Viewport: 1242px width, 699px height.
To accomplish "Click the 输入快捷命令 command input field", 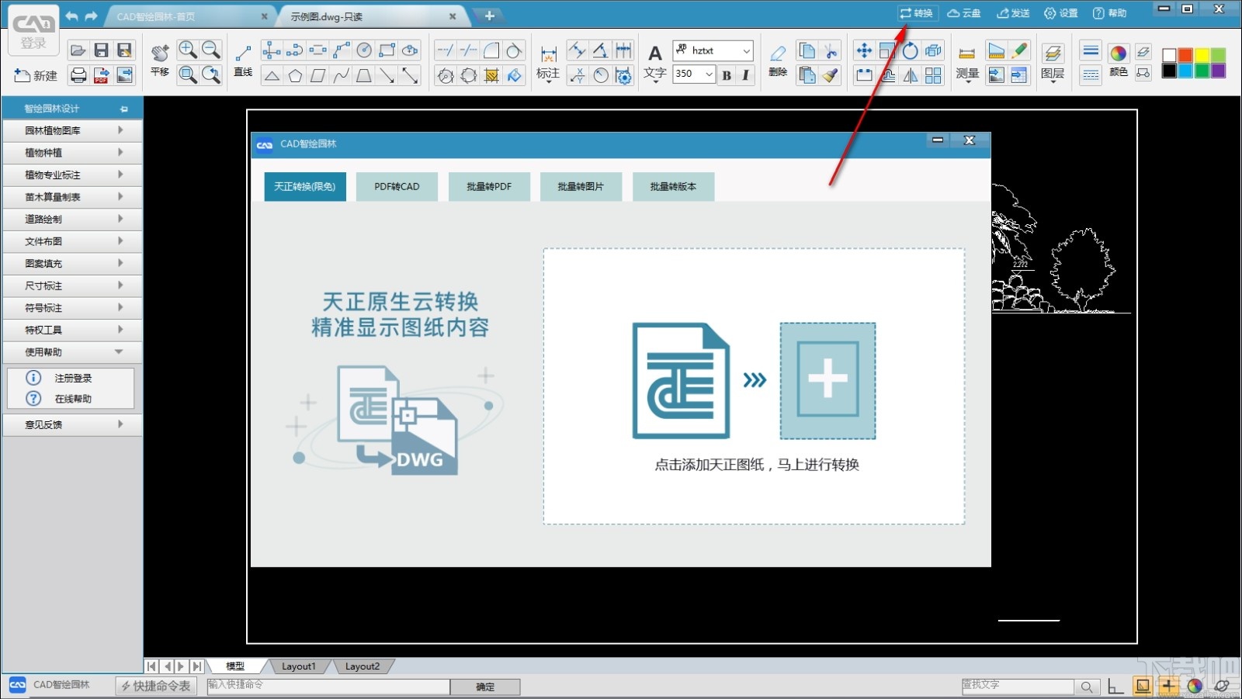I will pos(328,686).
